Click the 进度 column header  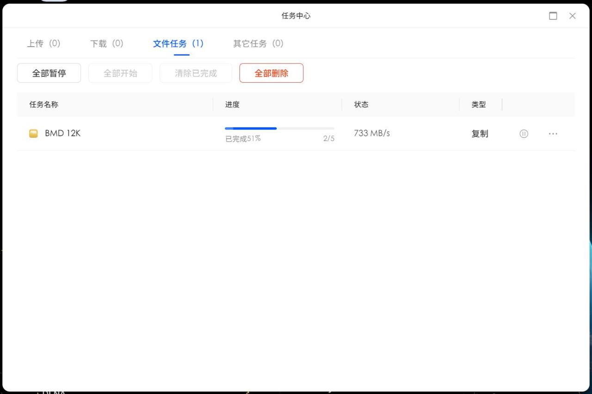click(232, 105)
